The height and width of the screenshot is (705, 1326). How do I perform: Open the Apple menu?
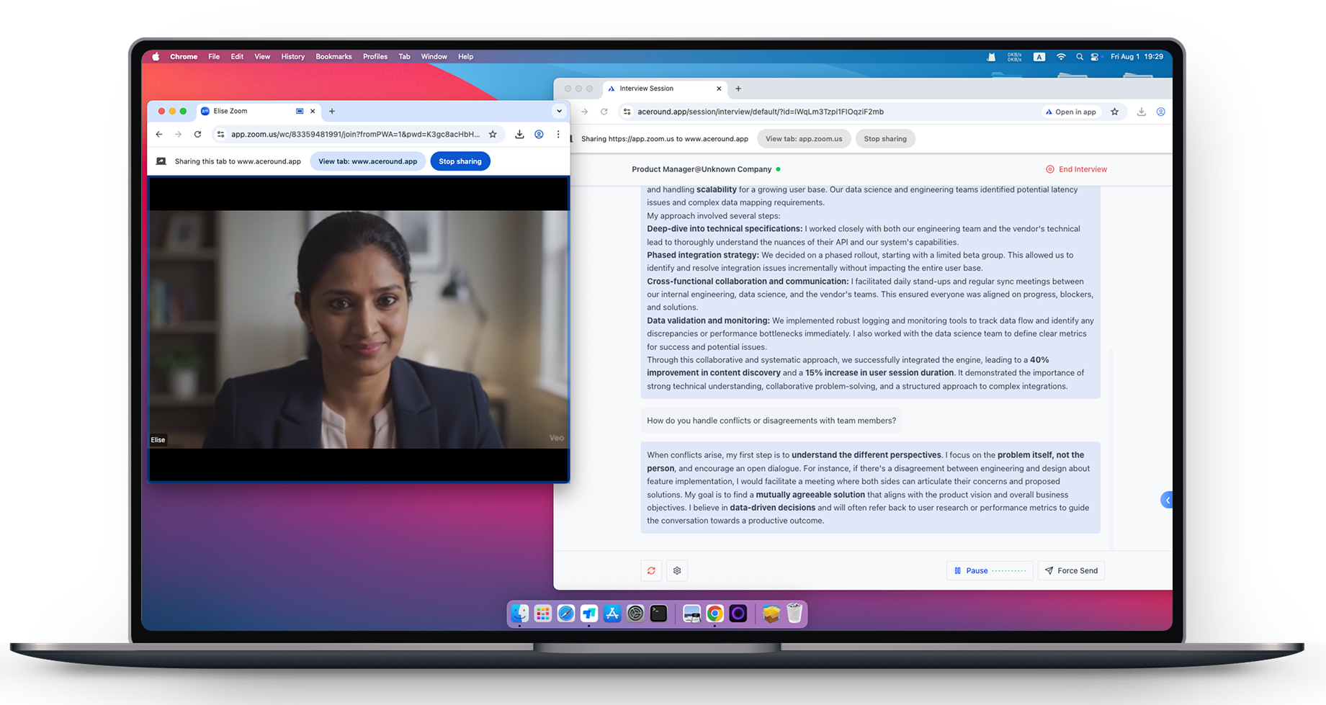pos(156,56)
